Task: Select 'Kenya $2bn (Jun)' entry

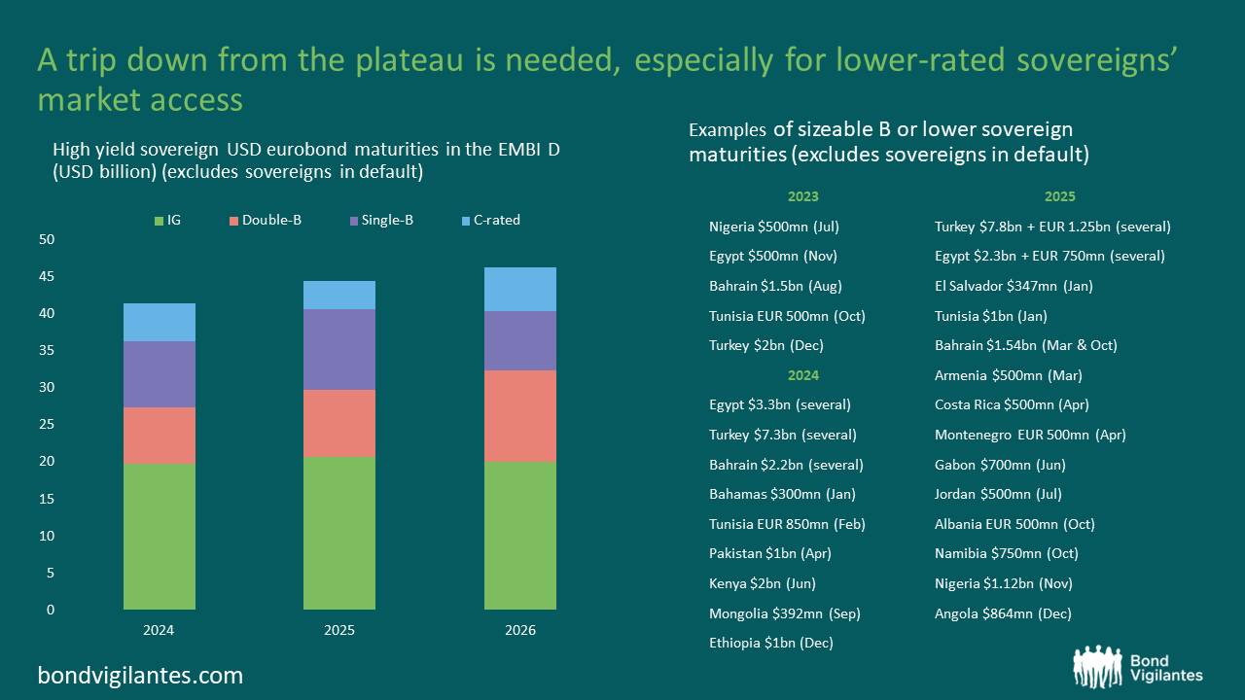Action: tap(763, 583)
